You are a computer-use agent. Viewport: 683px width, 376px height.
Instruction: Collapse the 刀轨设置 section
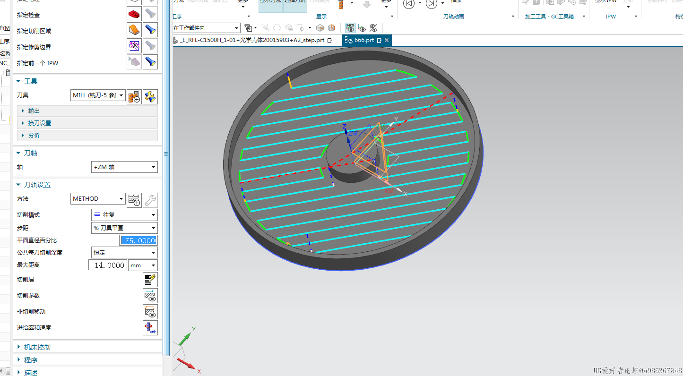(18, 185)
